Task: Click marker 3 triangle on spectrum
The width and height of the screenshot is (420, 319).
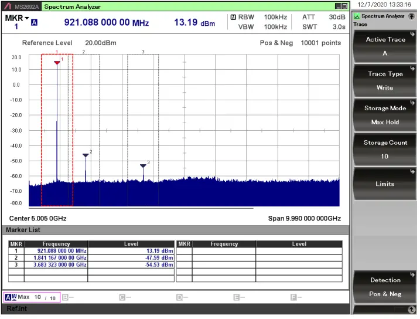Action: (143, 165)
